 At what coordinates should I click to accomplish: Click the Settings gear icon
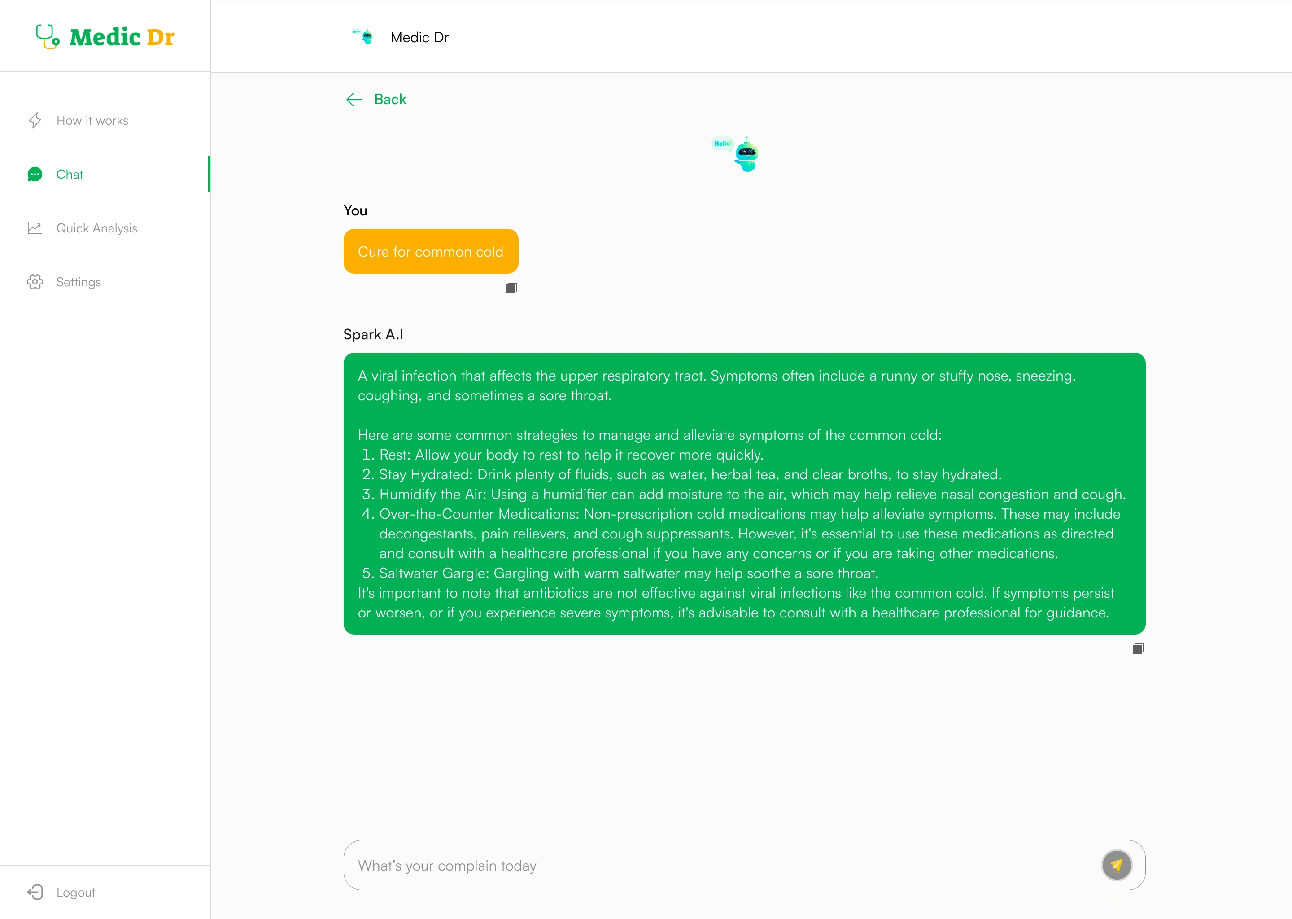pos(35,282)
